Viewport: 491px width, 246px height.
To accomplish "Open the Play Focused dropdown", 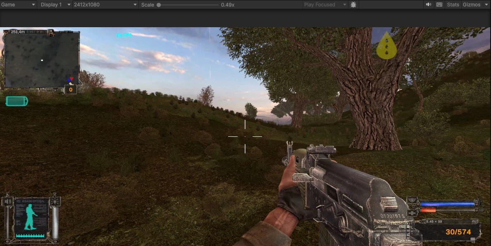I will point(325,5).
